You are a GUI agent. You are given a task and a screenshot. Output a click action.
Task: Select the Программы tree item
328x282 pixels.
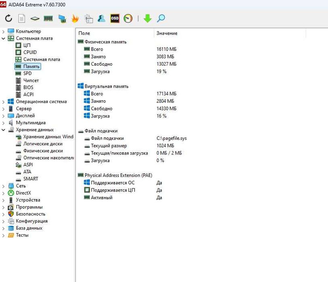[29, 207]
